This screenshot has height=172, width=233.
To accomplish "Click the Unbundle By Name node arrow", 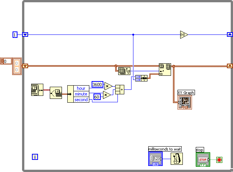I will pyautogui.click(x=70, y=94).
